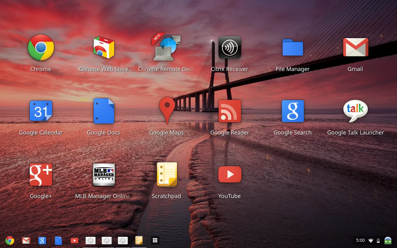This screenshot has width=397, height=248.
Task: Launch Google Docs from the launcher grid
Action: point(104,111)
